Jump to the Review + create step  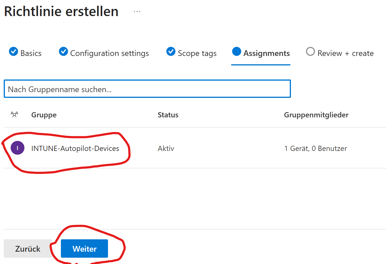[x=346, y=53]
